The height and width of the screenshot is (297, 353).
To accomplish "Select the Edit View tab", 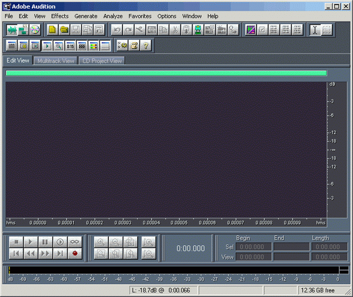I will click(18, 60).
